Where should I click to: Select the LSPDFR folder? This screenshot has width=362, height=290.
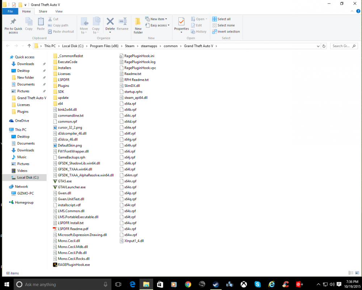pyautogui.click(x=61, y=80)
